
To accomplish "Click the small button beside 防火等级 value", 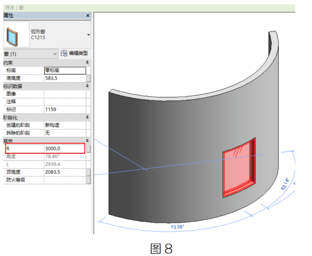I will (x=89, y=180).
